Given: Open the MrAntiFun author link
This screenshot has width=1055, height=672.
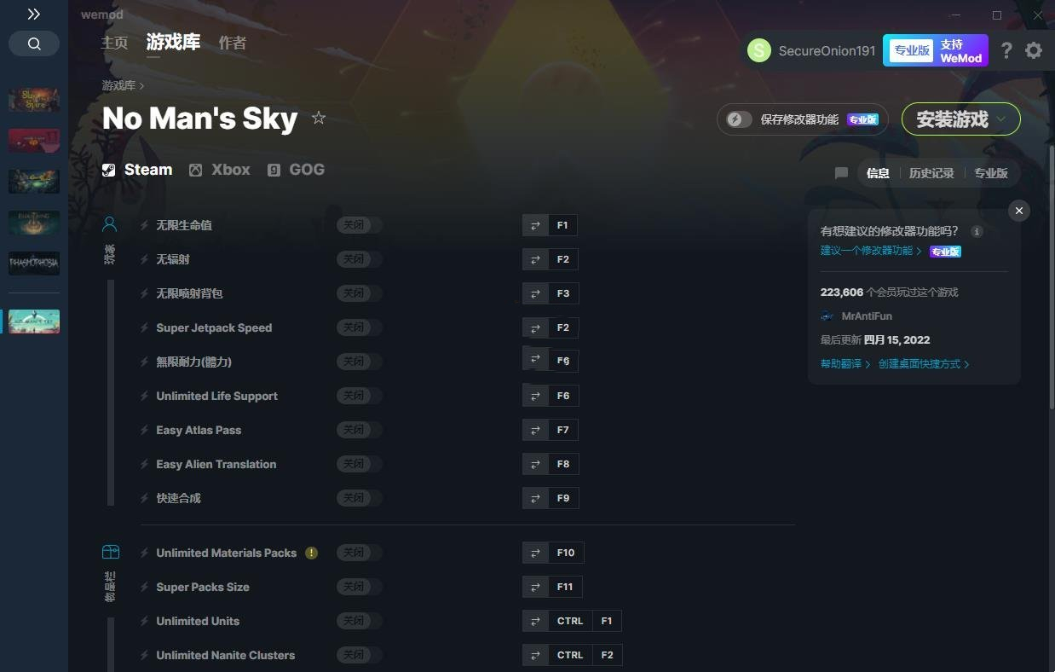Looking at the screenshot, I should [867, 316].
